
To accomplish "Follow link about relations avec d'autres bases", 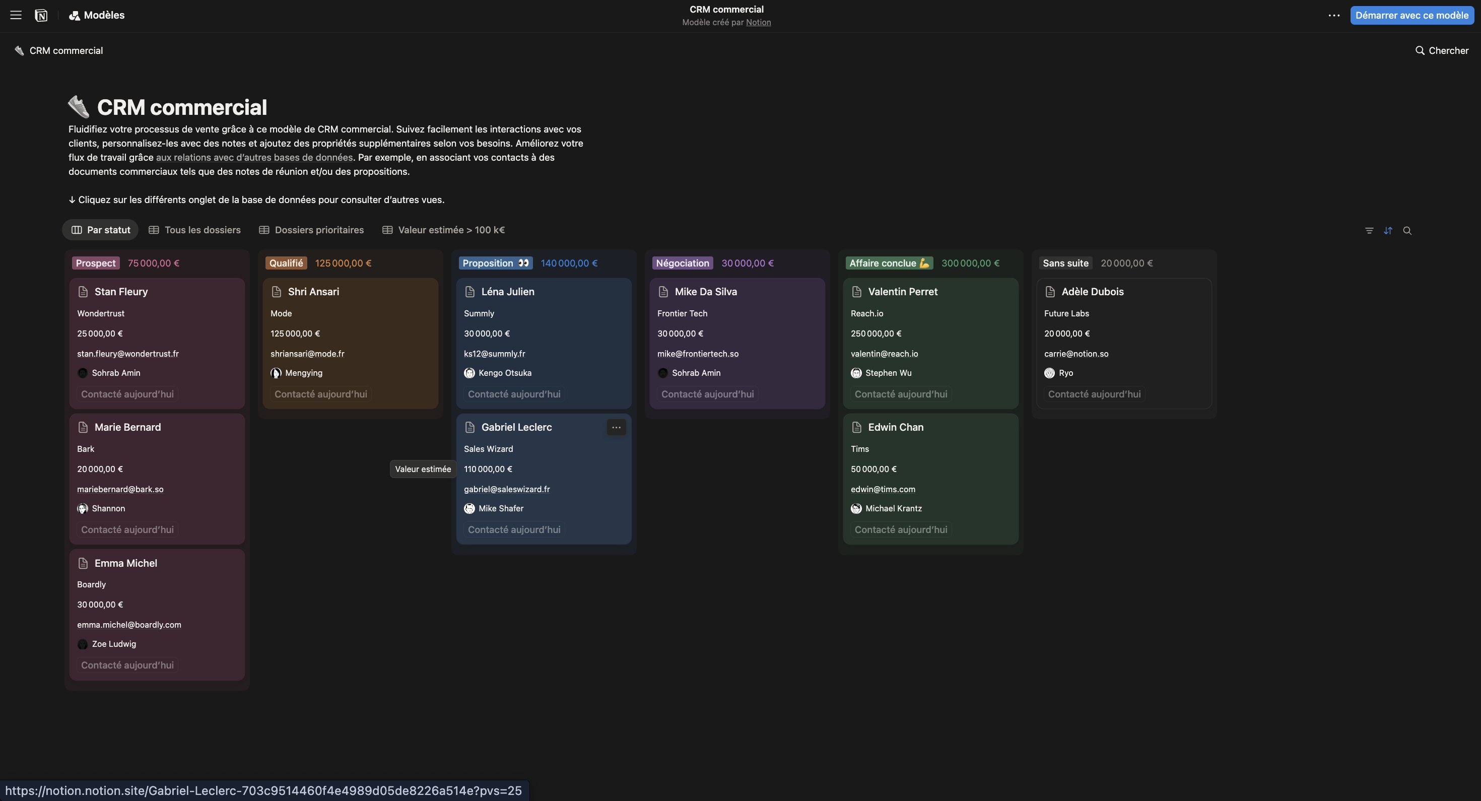I will (x=254, y=158).
